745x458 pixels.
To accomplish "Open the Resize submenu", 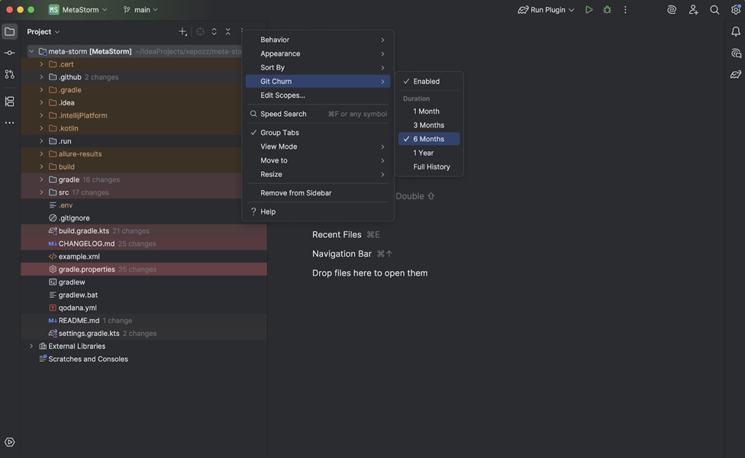I will 318,174.
